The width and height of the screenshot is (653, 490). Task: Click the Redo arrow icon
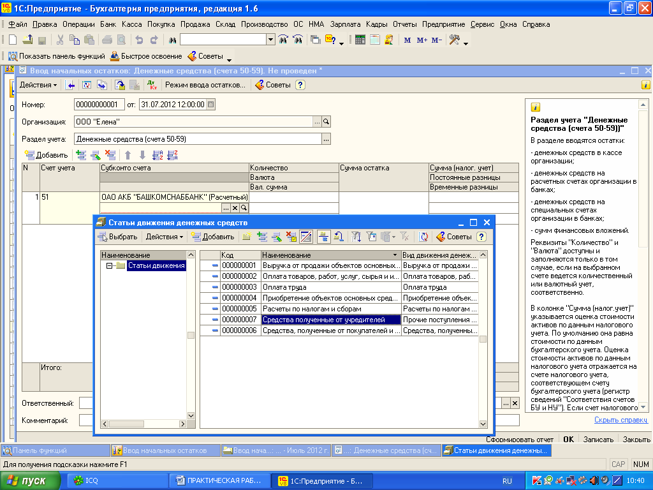coord(154,40)
